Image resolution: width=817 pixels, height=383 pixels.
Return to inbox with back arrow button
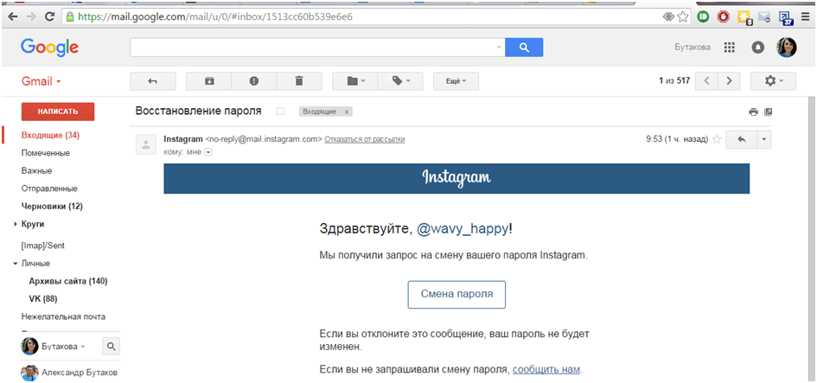153,81
